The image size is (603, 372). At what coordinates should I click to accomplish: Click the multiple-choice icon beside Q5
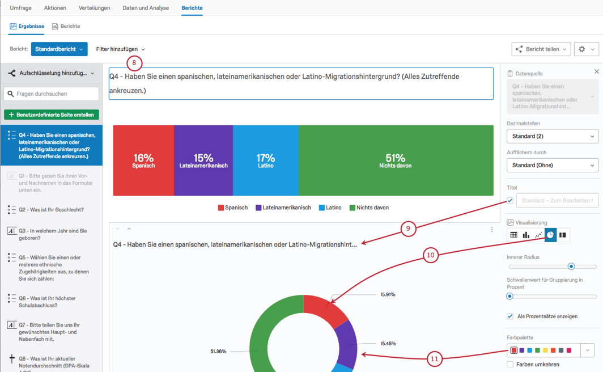pos(12,257)
